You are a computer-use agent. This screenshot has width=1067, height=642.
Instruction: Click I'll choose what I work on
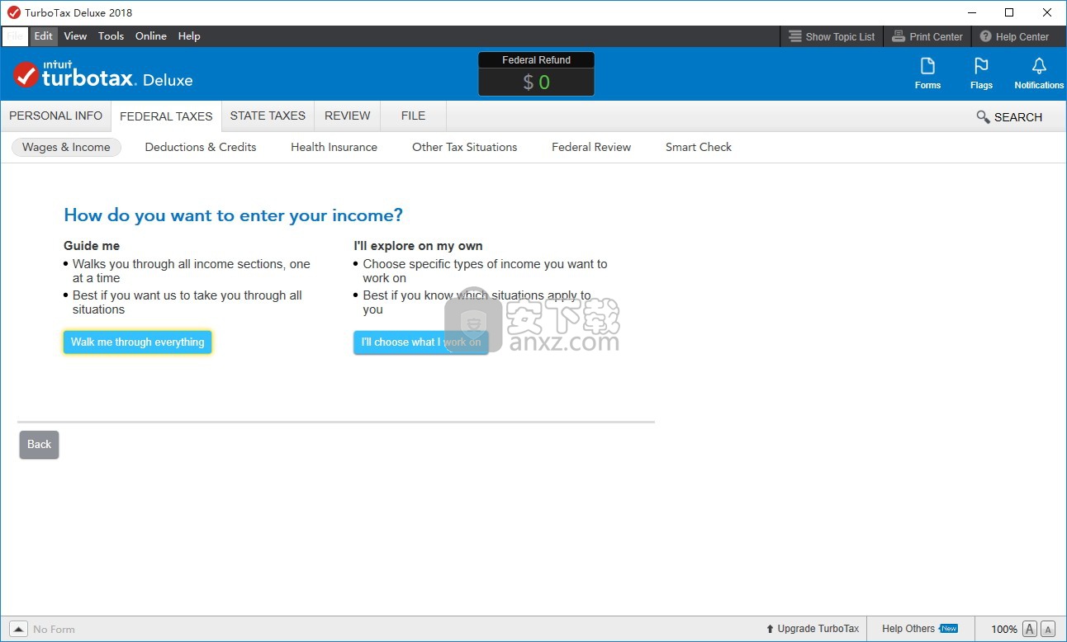421,342
